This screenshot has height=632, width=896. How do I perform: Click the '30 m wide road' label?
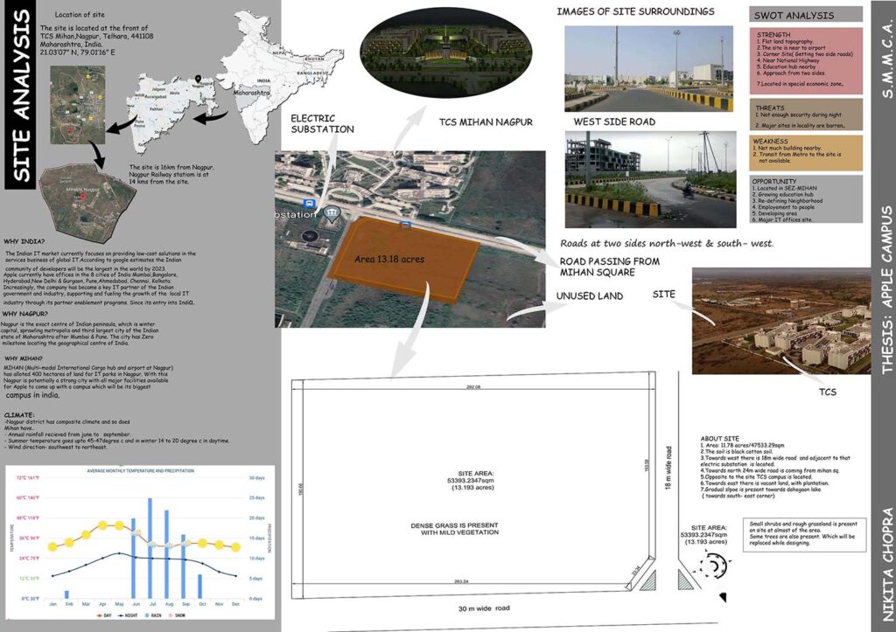[x=483, y=608]
